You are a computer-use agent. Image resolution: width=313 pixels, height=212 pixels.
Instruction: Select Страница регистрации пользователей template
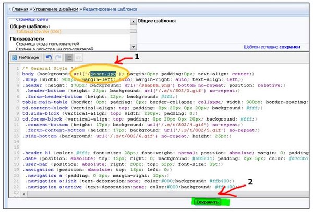pyautogui.click(x=54, y=49)
